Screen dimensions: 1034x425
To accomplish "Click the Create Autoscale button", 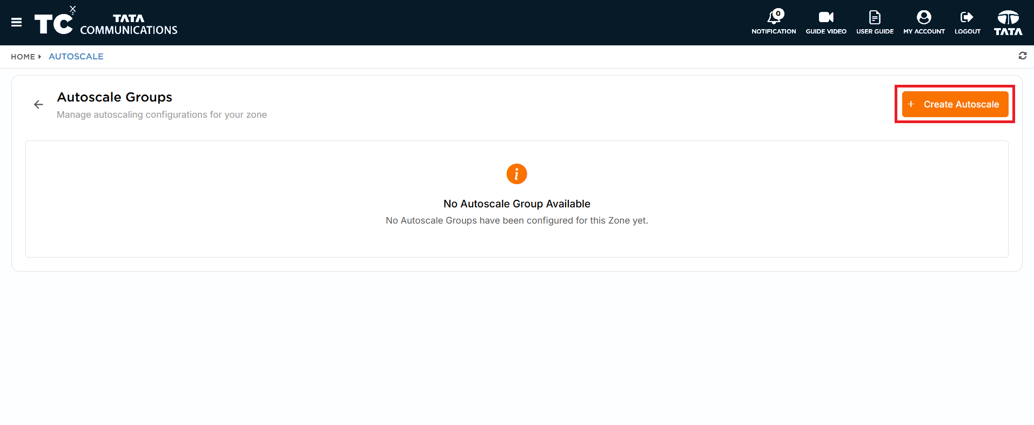I will point(955,104).
